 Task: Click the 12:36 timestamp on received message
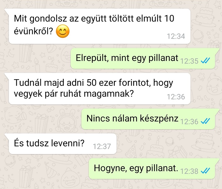176,97
